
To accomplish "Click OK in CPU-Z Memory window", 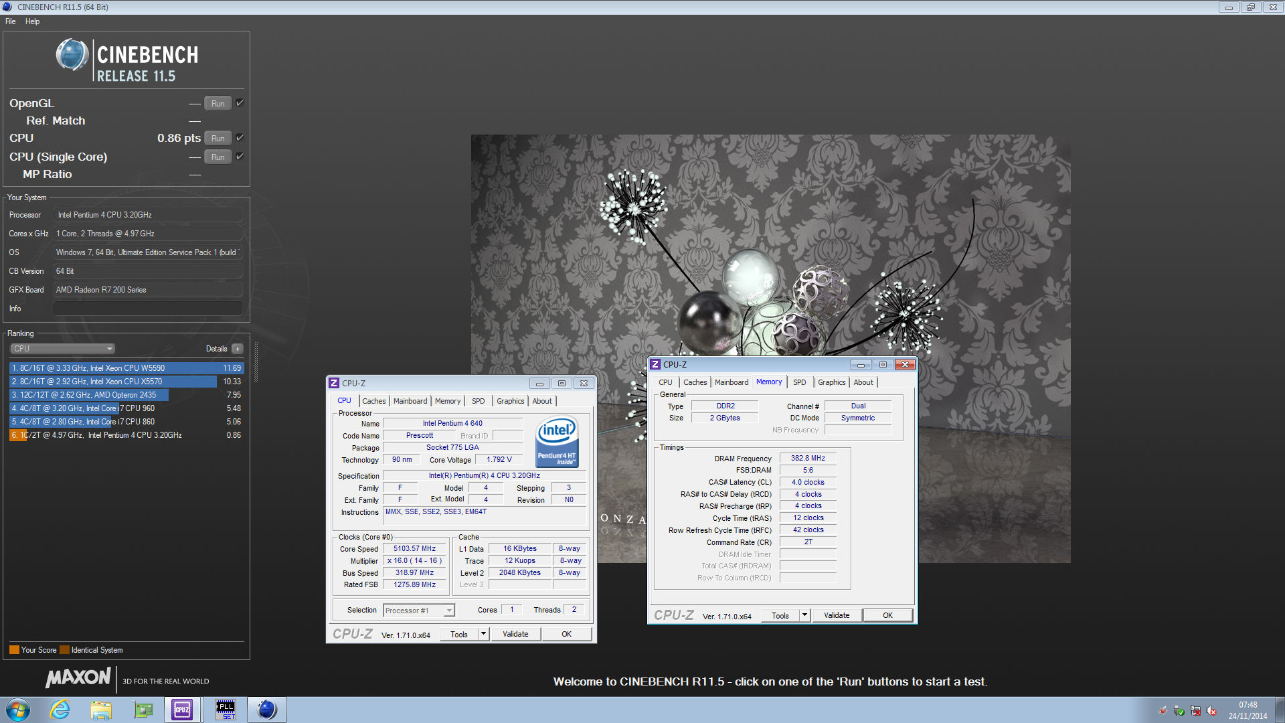I will coord(887,615).
